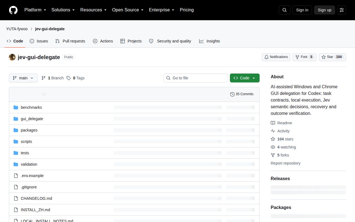Image resolution: width=355 pixels, height=222 pixels.
Task: Open the packages folder
Action: pos(29,130)
